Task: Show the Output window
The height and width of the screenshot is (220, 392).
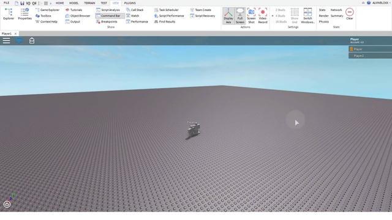Action: pyautogui.click(x=73, y=22)
